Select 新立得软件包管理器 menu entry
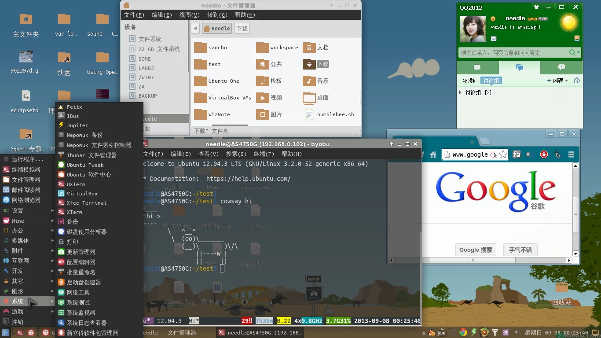 pyautogui.click(x=99, y=333)
